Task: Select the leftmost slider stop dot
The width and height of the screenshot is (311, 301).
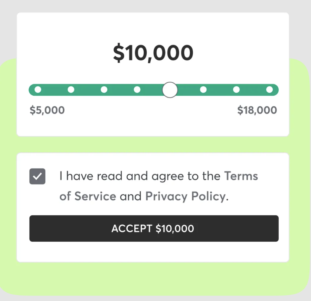Action: tap(37, 90)
